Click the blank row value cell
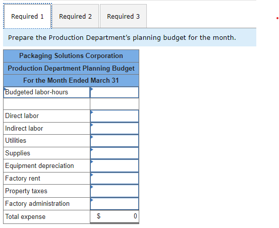279x228 pixels. (x=115, y=104)
